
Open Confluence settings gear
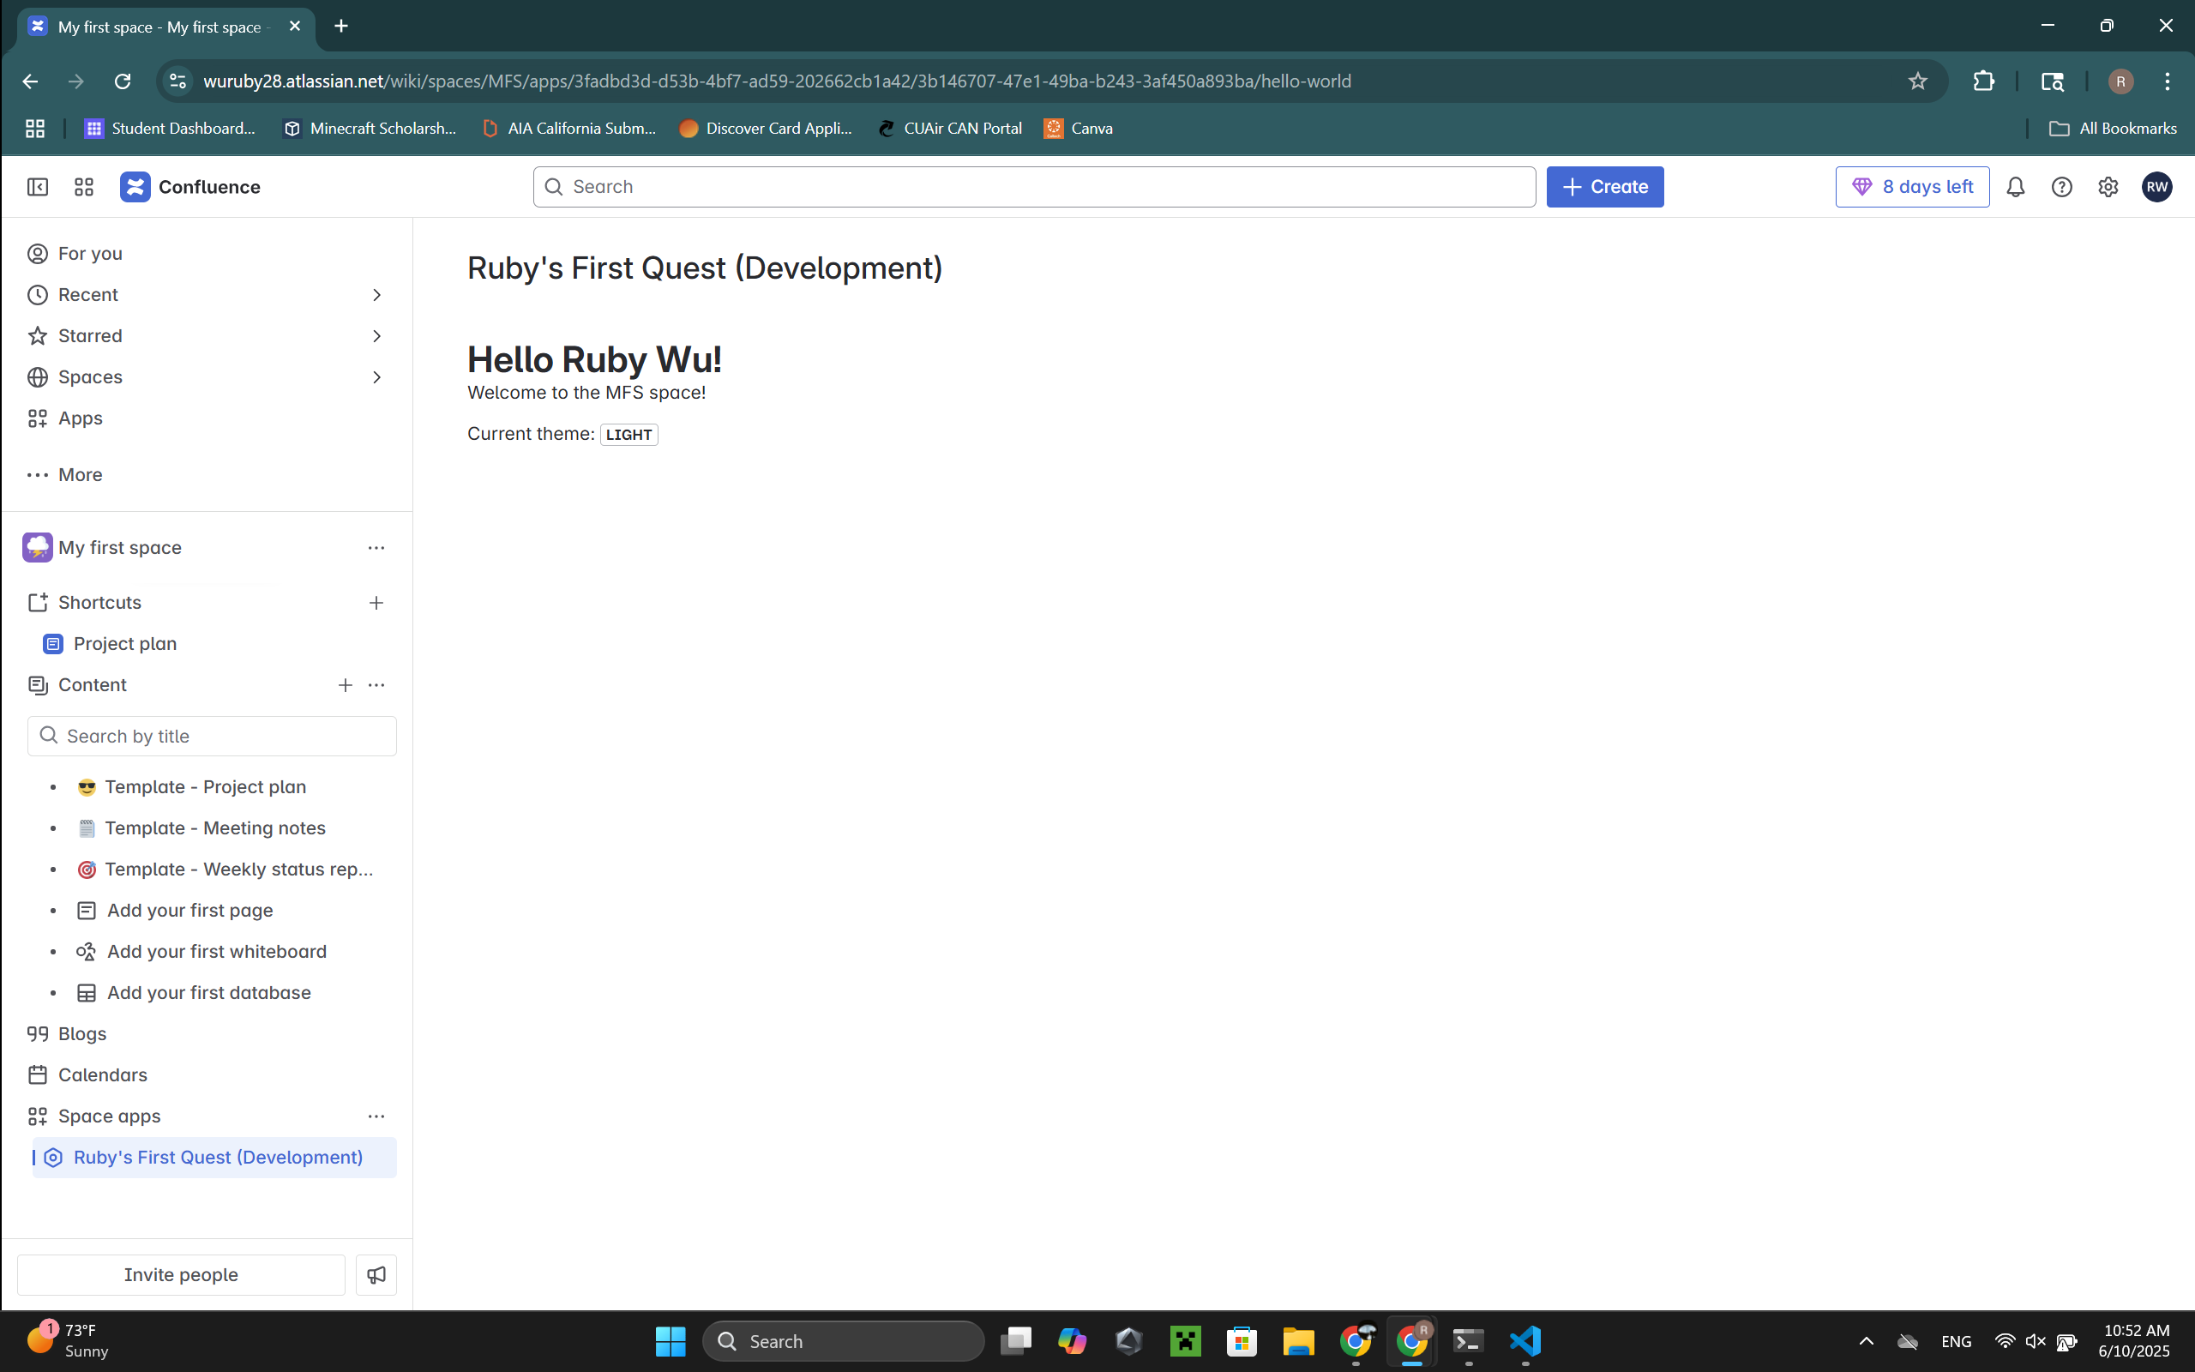point(2108,187)
